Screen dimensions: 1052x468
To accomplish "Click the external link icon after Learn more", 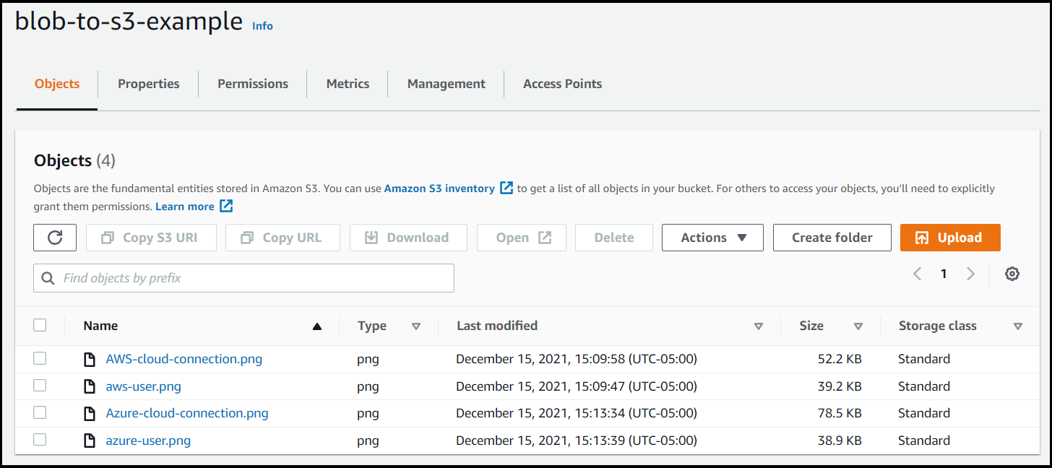I will click(x=227, y=207).
